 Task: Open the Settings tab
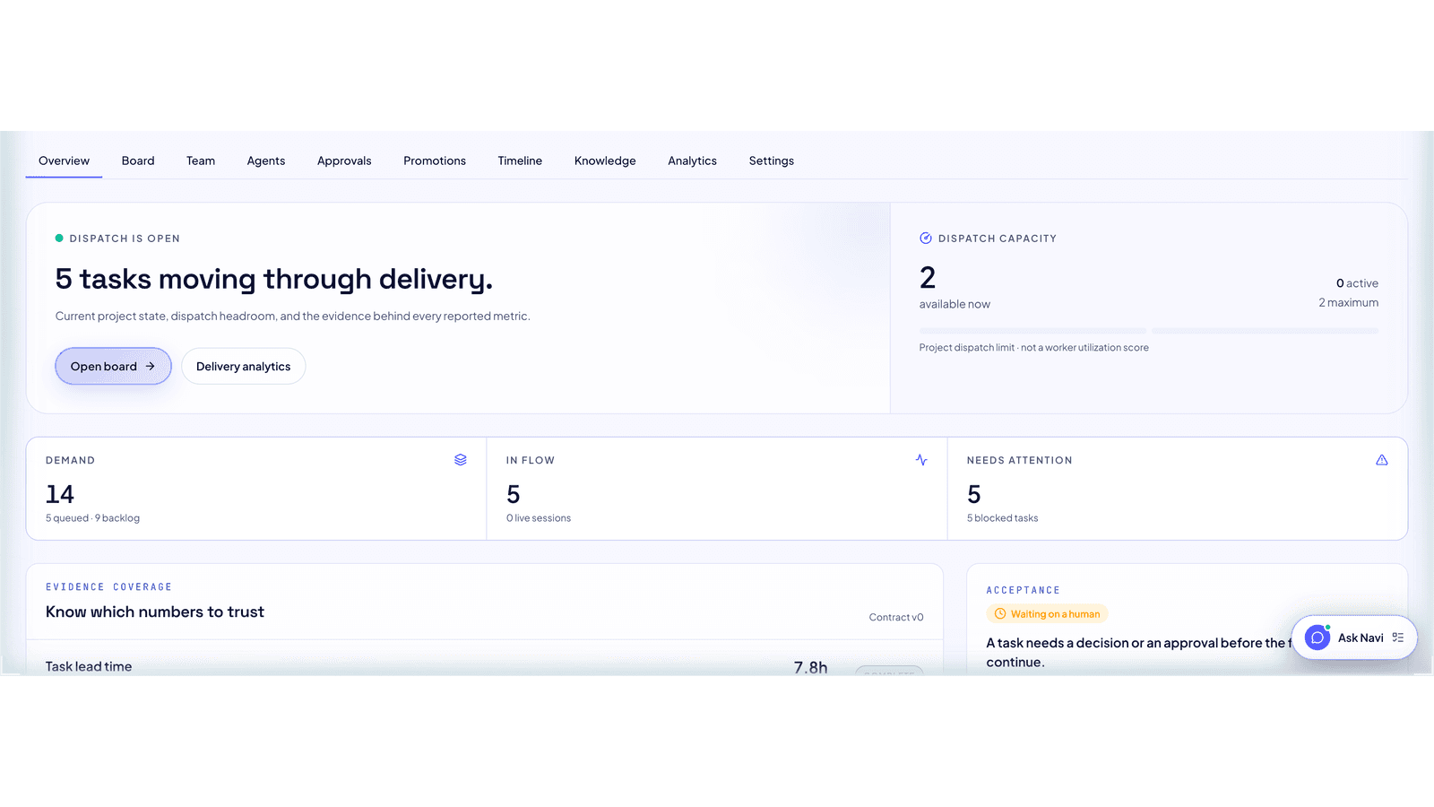pos(772,161)
